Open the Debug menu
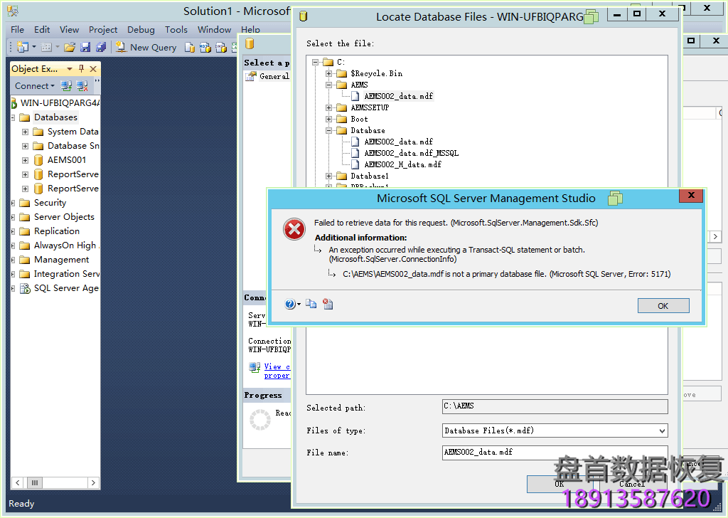Screen dimensions: 728x518 click(x=141, y=29)
